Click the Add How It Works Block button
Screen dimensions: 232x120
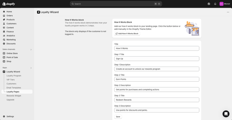(x=127, y=33)
